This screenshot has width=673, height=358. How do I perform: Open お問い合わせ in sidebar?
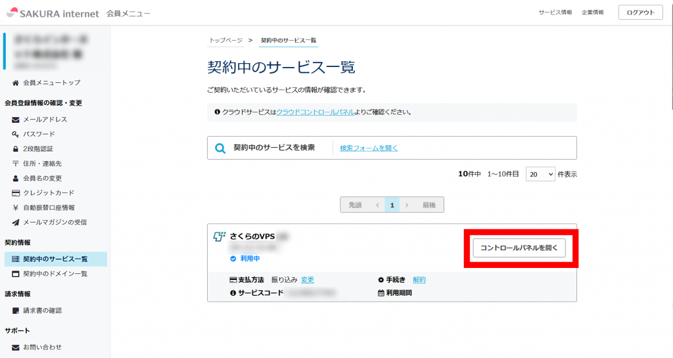tap(43, 347)
